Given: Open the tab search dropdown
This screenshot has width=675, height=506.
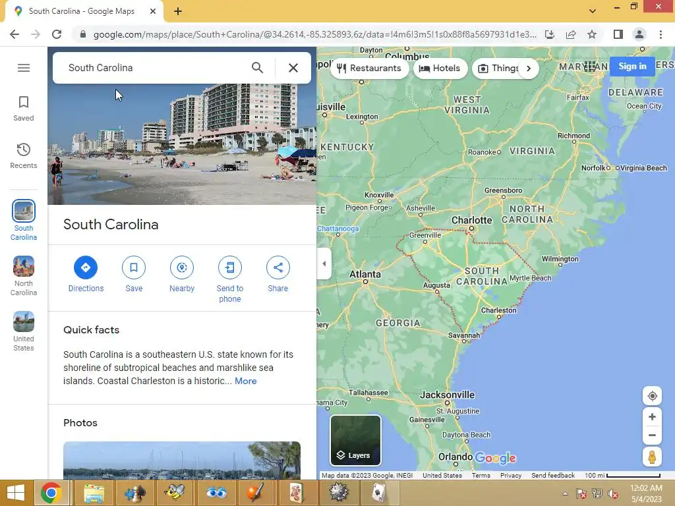Looking at the screenshot, I should click(x=593, y=11).
